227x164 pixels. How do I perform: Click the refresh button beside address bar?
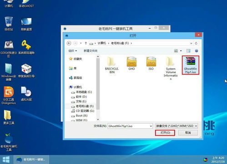coord(196,43)
